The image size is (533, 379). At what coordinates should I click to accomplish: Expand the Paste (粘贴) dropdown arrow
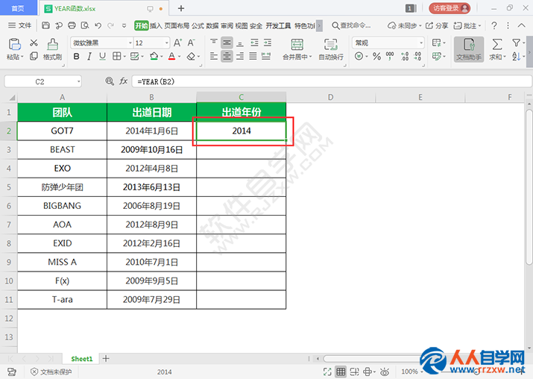[22, 57]
